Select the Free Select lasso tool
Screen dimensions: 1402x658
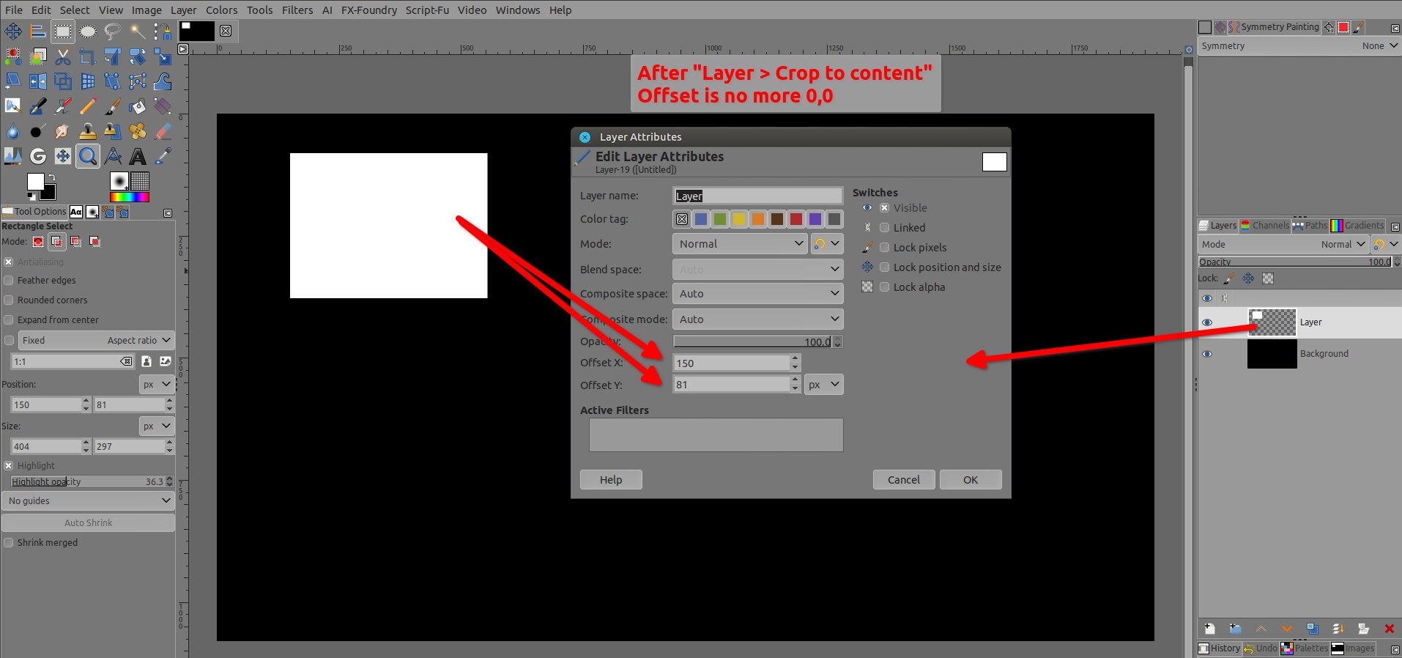(113, 31)
